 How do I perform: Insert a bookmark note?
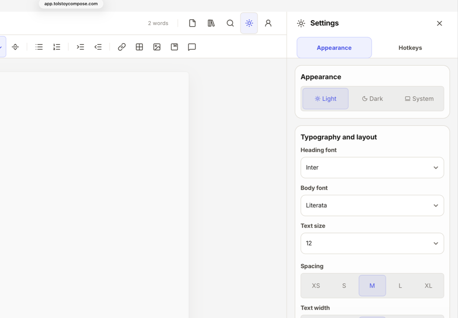coord(174,47)
